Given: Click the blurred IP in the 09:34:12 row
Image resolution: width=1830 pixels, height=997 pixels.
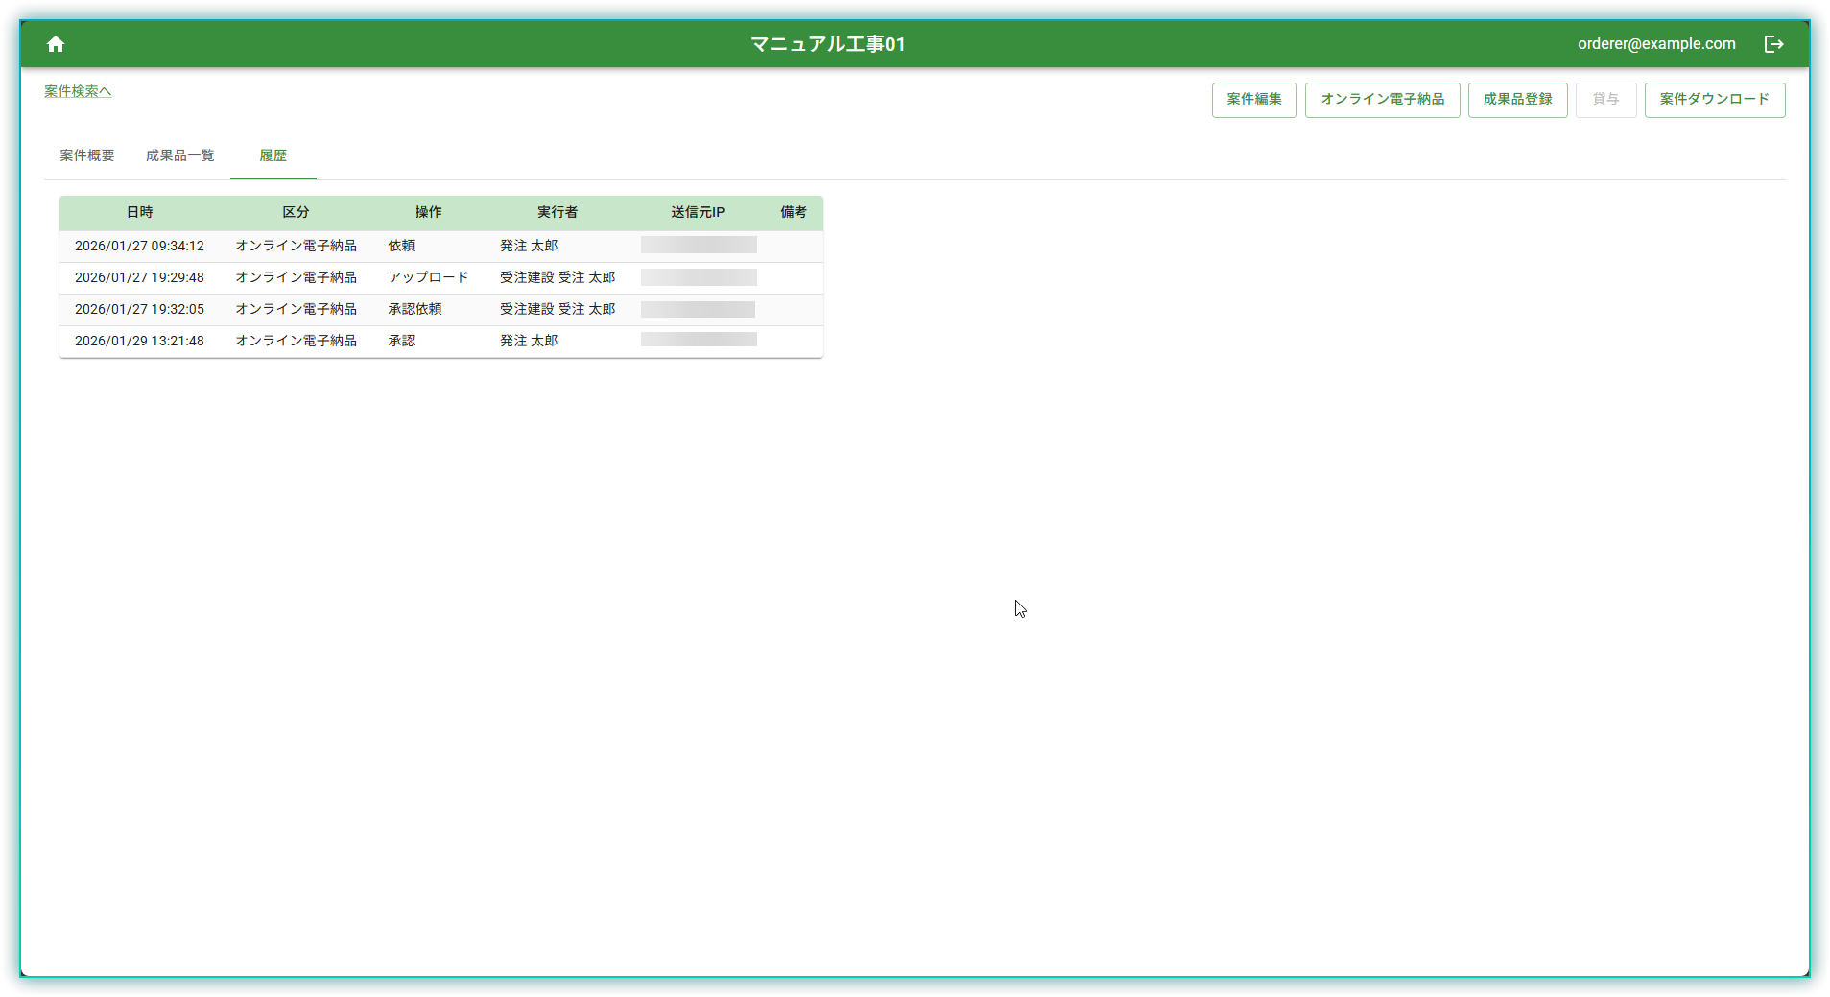Looking at the screenshot, I should coord(699,245).
